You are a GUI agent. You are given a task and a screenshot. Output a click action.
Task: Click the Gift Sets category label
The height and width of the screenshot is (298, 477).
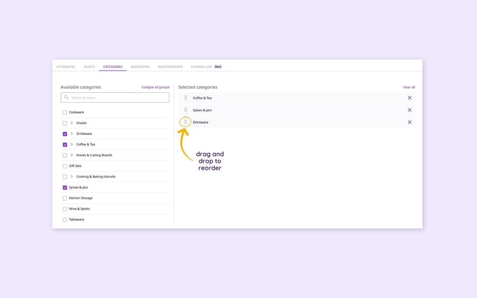point(75,166)
